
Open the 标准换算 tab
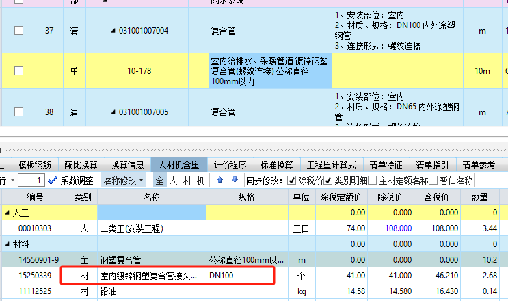[x=277, y=165]
